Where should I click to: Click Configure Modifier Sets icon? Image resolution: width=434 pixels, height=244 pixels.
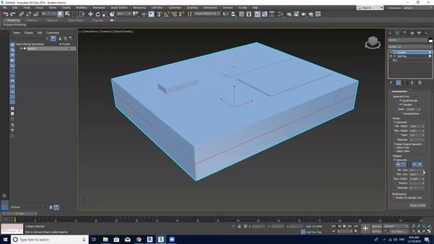tap(420, 83)
